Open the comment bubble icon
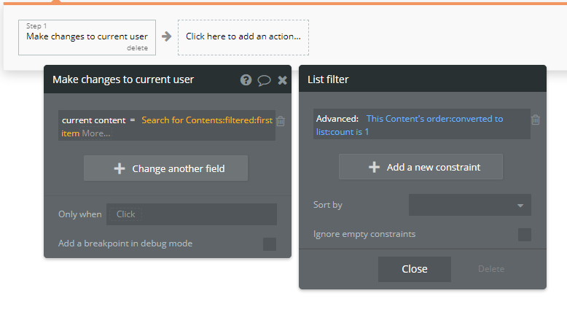567x312 pixels. (265, 80)
